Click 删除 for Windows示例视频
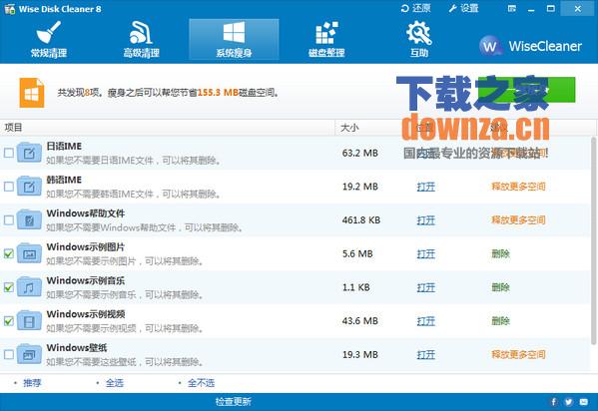598x411 pixels. 500,320
